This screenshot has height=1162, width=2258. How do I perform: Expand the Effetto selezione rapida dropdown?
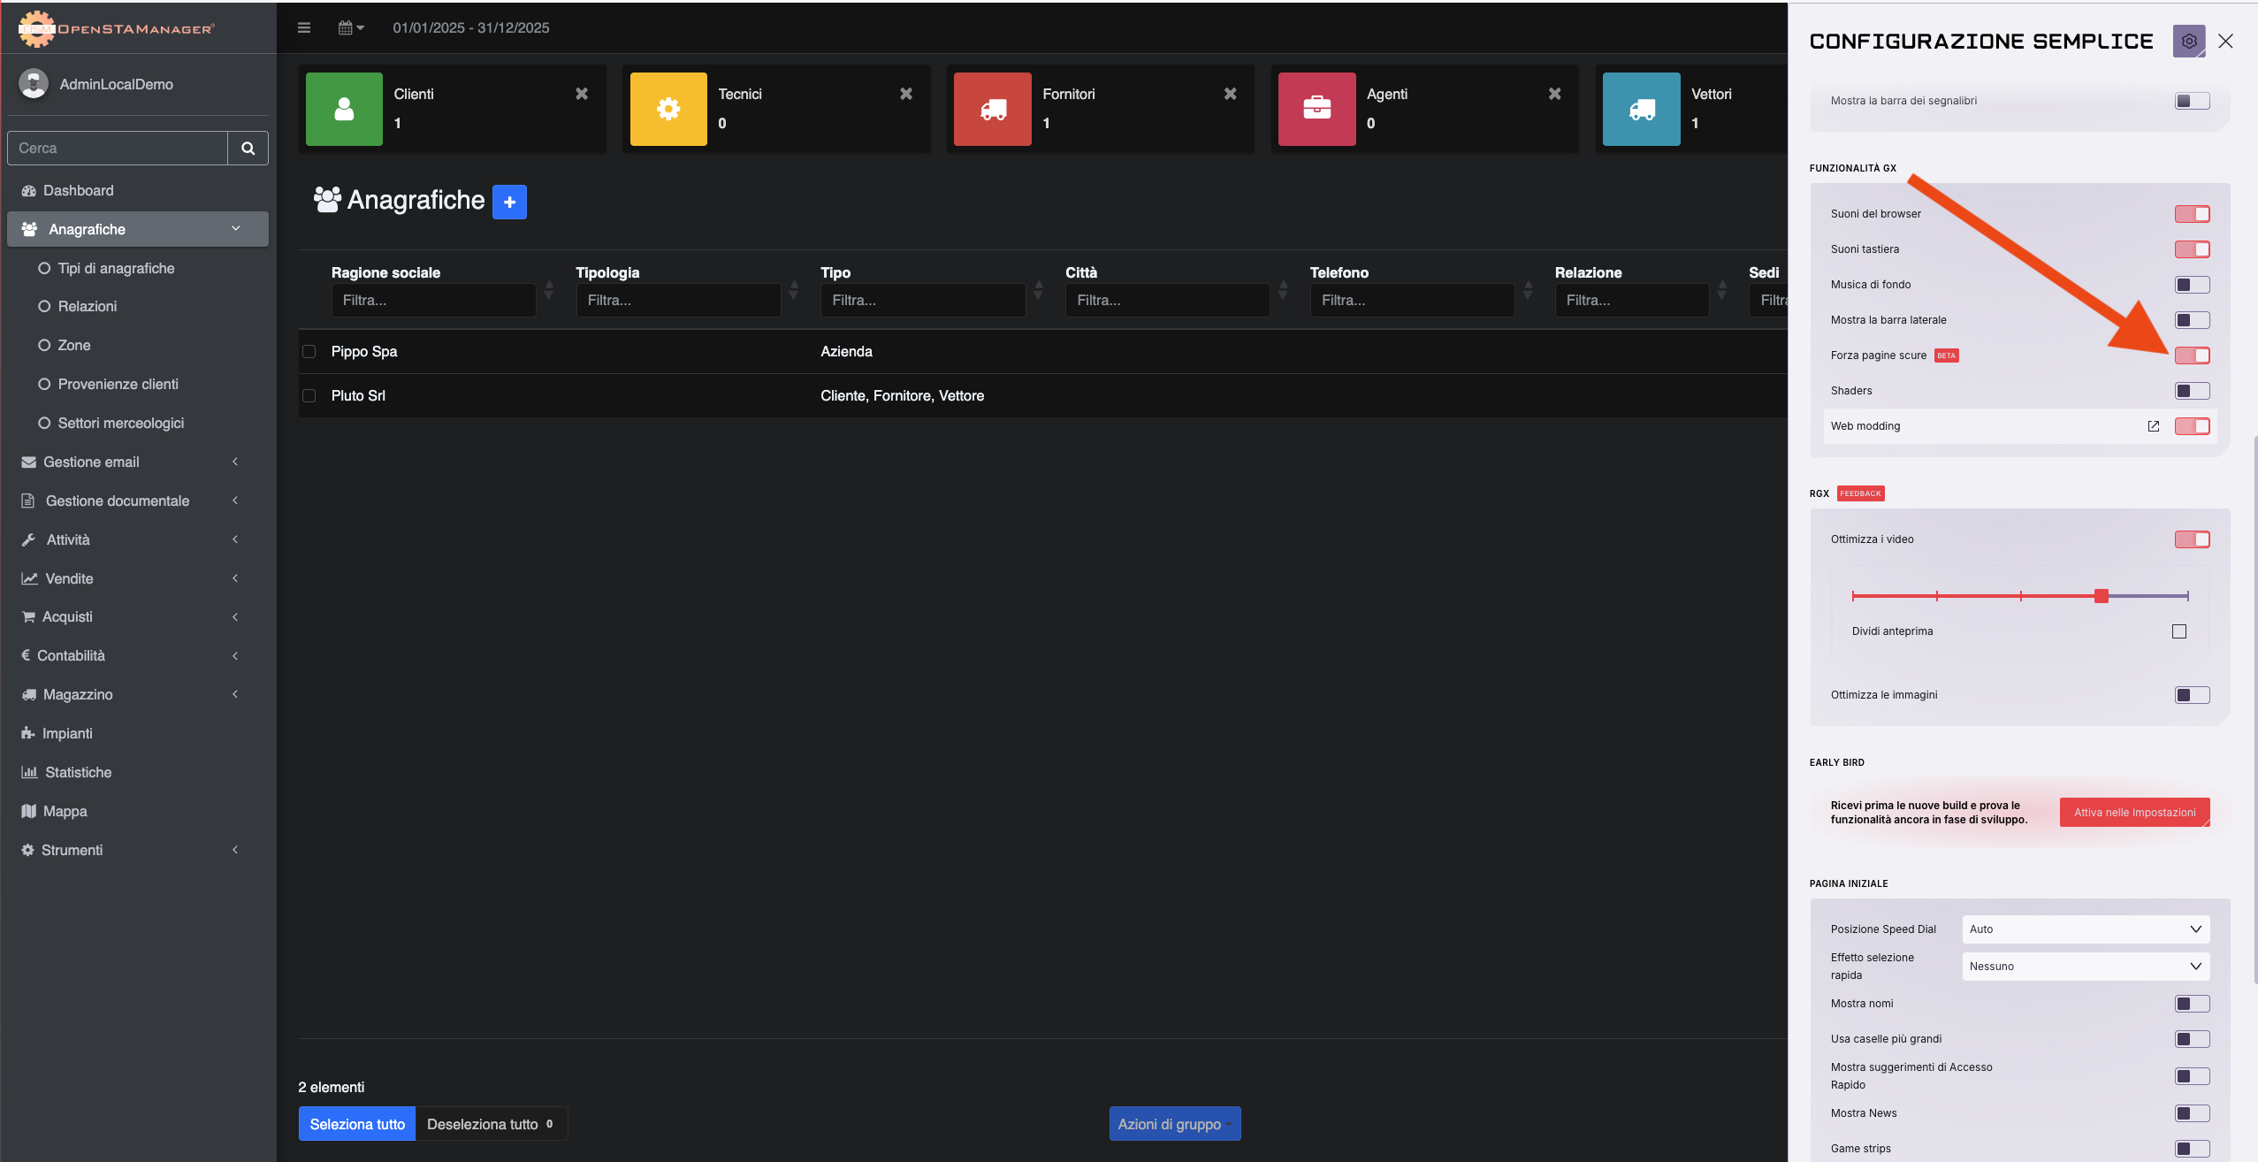[x=2086, y=967]
